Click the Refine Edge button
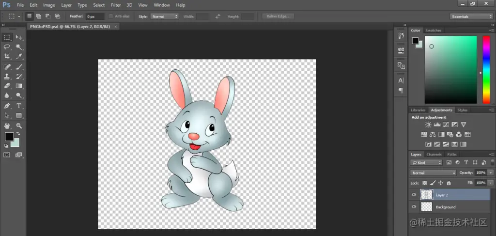This screenshot has height=236, width=496. click(278, 16)
